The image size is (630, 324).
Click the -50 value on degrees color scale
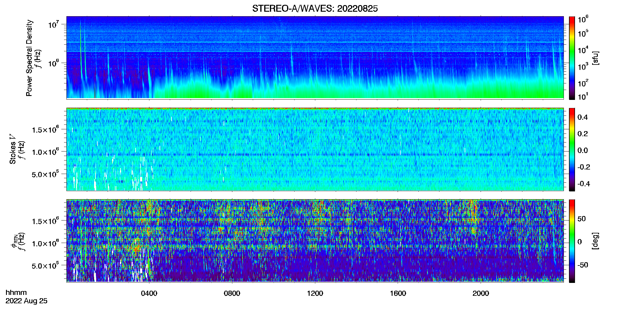click(x=583, y=265)
